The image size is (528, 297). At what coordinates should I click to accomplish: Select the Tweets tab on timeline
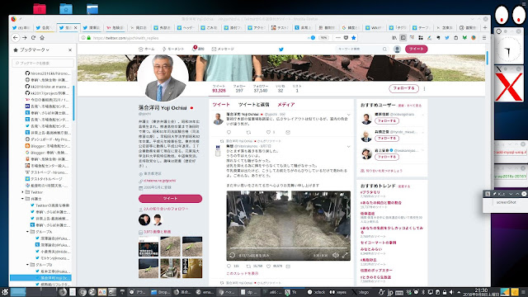pyautogui.click(x=221, y=105)
